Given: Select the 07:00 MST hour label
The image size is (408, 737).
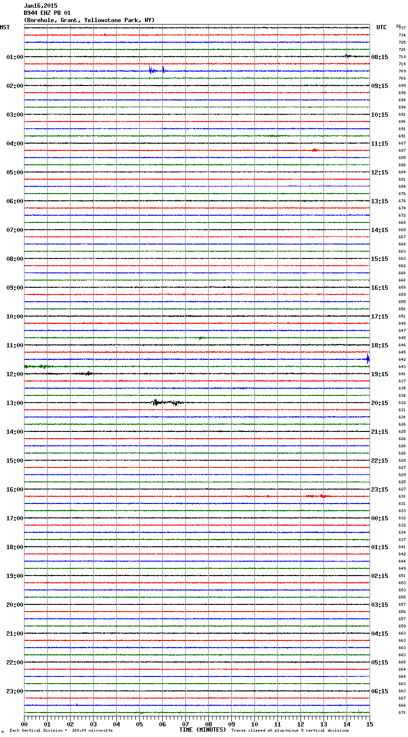Looking at the screenshot, I should coord(15,230).
